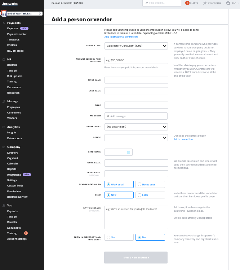This screenshot has width=240, height=270.
Task: Go to Contractors in Manage menu
Action: [x=14, y=113]
